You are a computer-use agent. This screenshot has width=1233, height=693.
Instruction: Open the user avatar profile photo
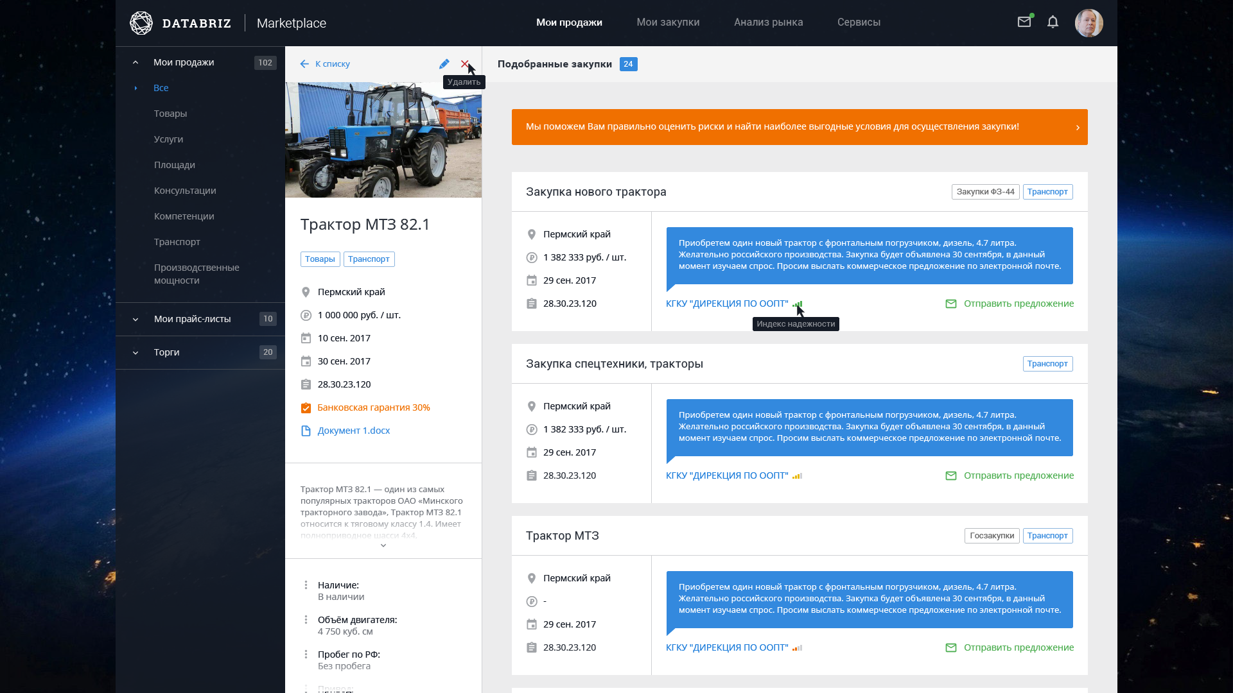coord(1089,23)
